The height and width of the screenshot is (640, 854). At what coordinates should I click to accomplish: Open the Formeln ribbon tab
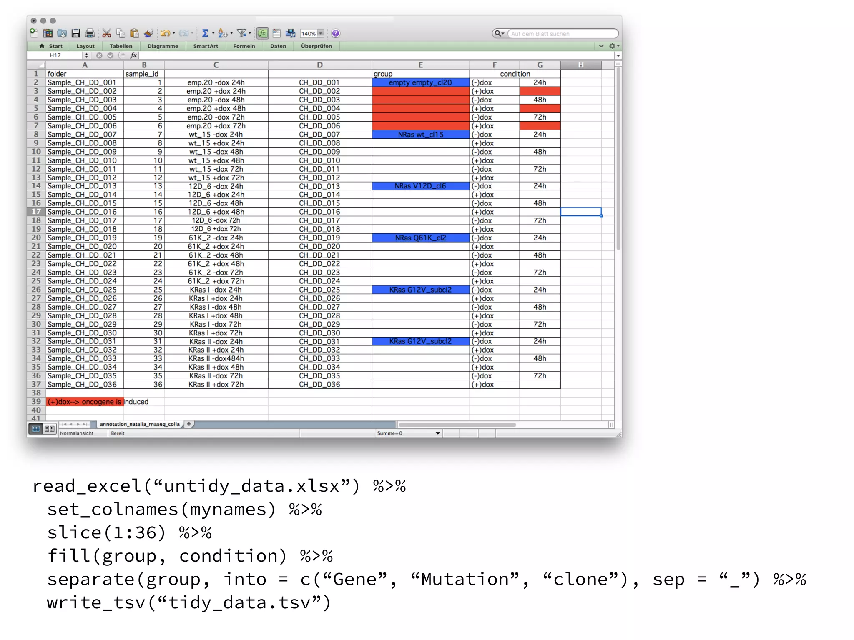tap(244, 46)
